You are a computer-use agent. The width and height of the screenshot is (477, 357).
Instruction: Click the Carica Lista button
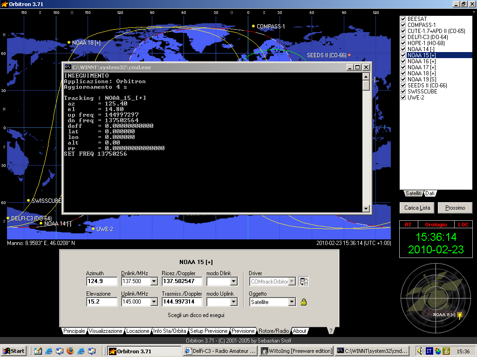[417, 208]
